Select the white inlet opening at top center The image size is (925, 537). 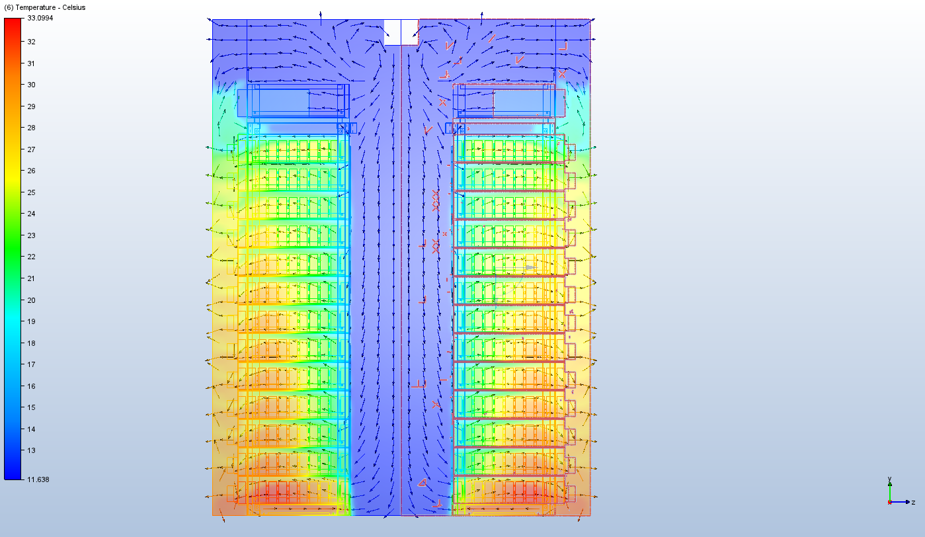pos(401,32)
